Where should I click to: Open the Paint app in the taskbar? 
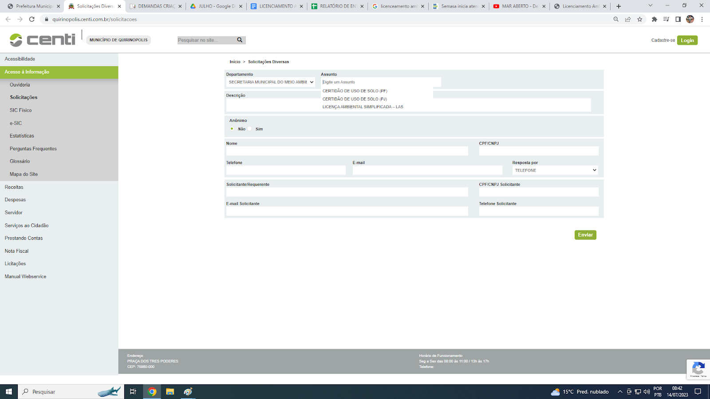[x=188, y=391]
